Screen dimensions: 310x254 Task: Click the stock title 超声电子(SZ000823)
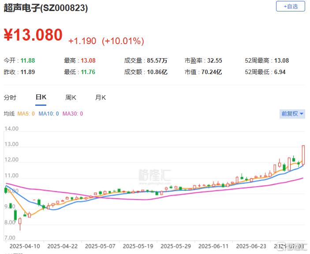[x=46, y=8]
